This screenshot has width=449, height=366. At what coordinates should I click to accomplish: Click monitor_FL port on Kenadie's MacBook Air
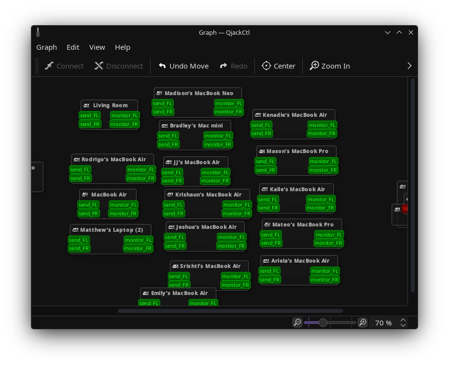click(322, 125)
